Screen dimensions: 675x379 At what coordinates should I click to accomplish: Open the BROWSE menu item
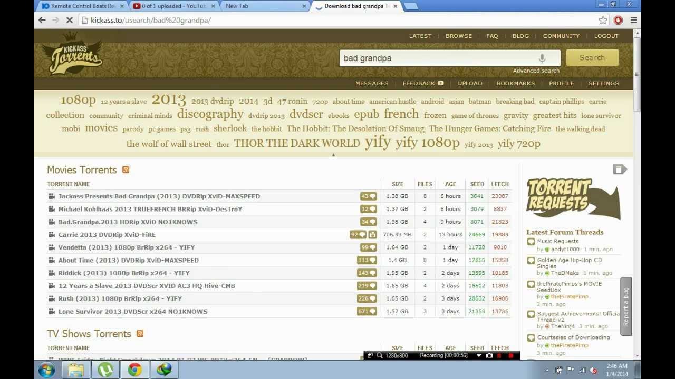coord(459,36)
